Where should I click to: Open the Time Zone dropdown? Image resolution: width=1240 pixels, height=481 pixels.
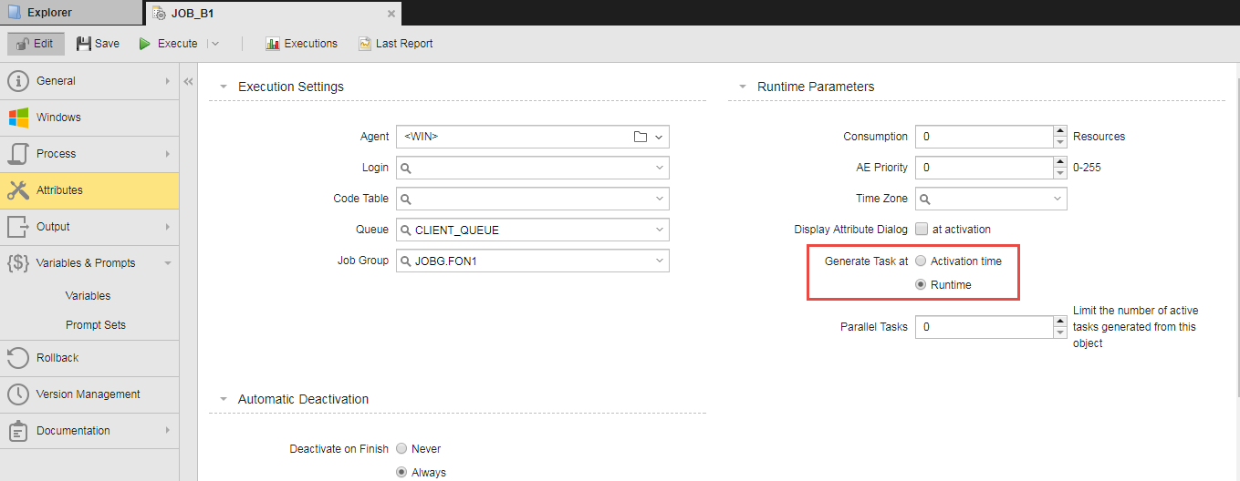tap(1058, 199)
